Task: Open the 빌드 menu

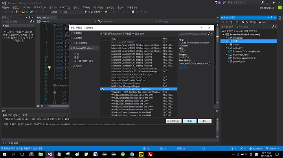Action: [x=53, y=7]
